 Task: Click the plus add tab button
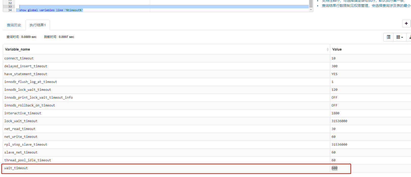coord(406,24)
